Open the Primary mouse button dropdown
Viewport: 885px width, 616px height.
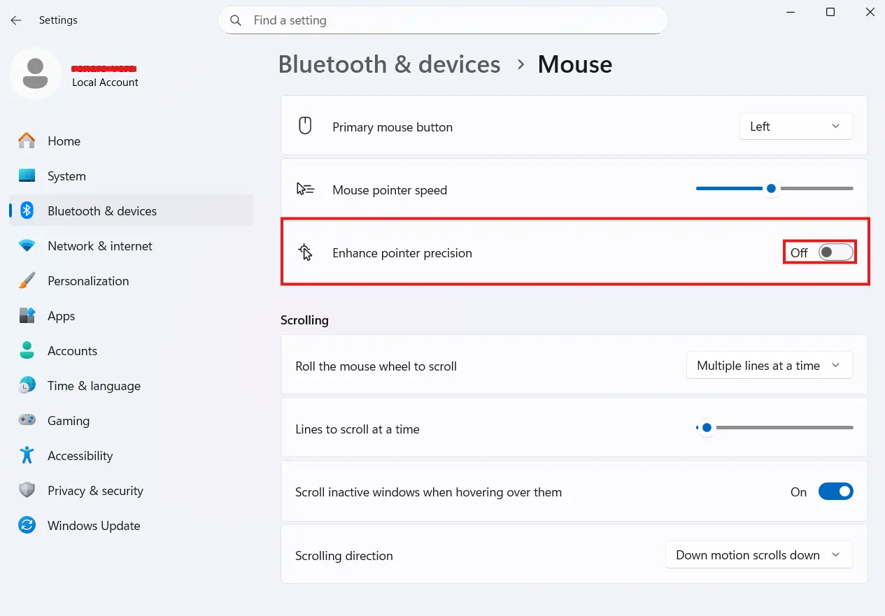click(x=795, y=126)
